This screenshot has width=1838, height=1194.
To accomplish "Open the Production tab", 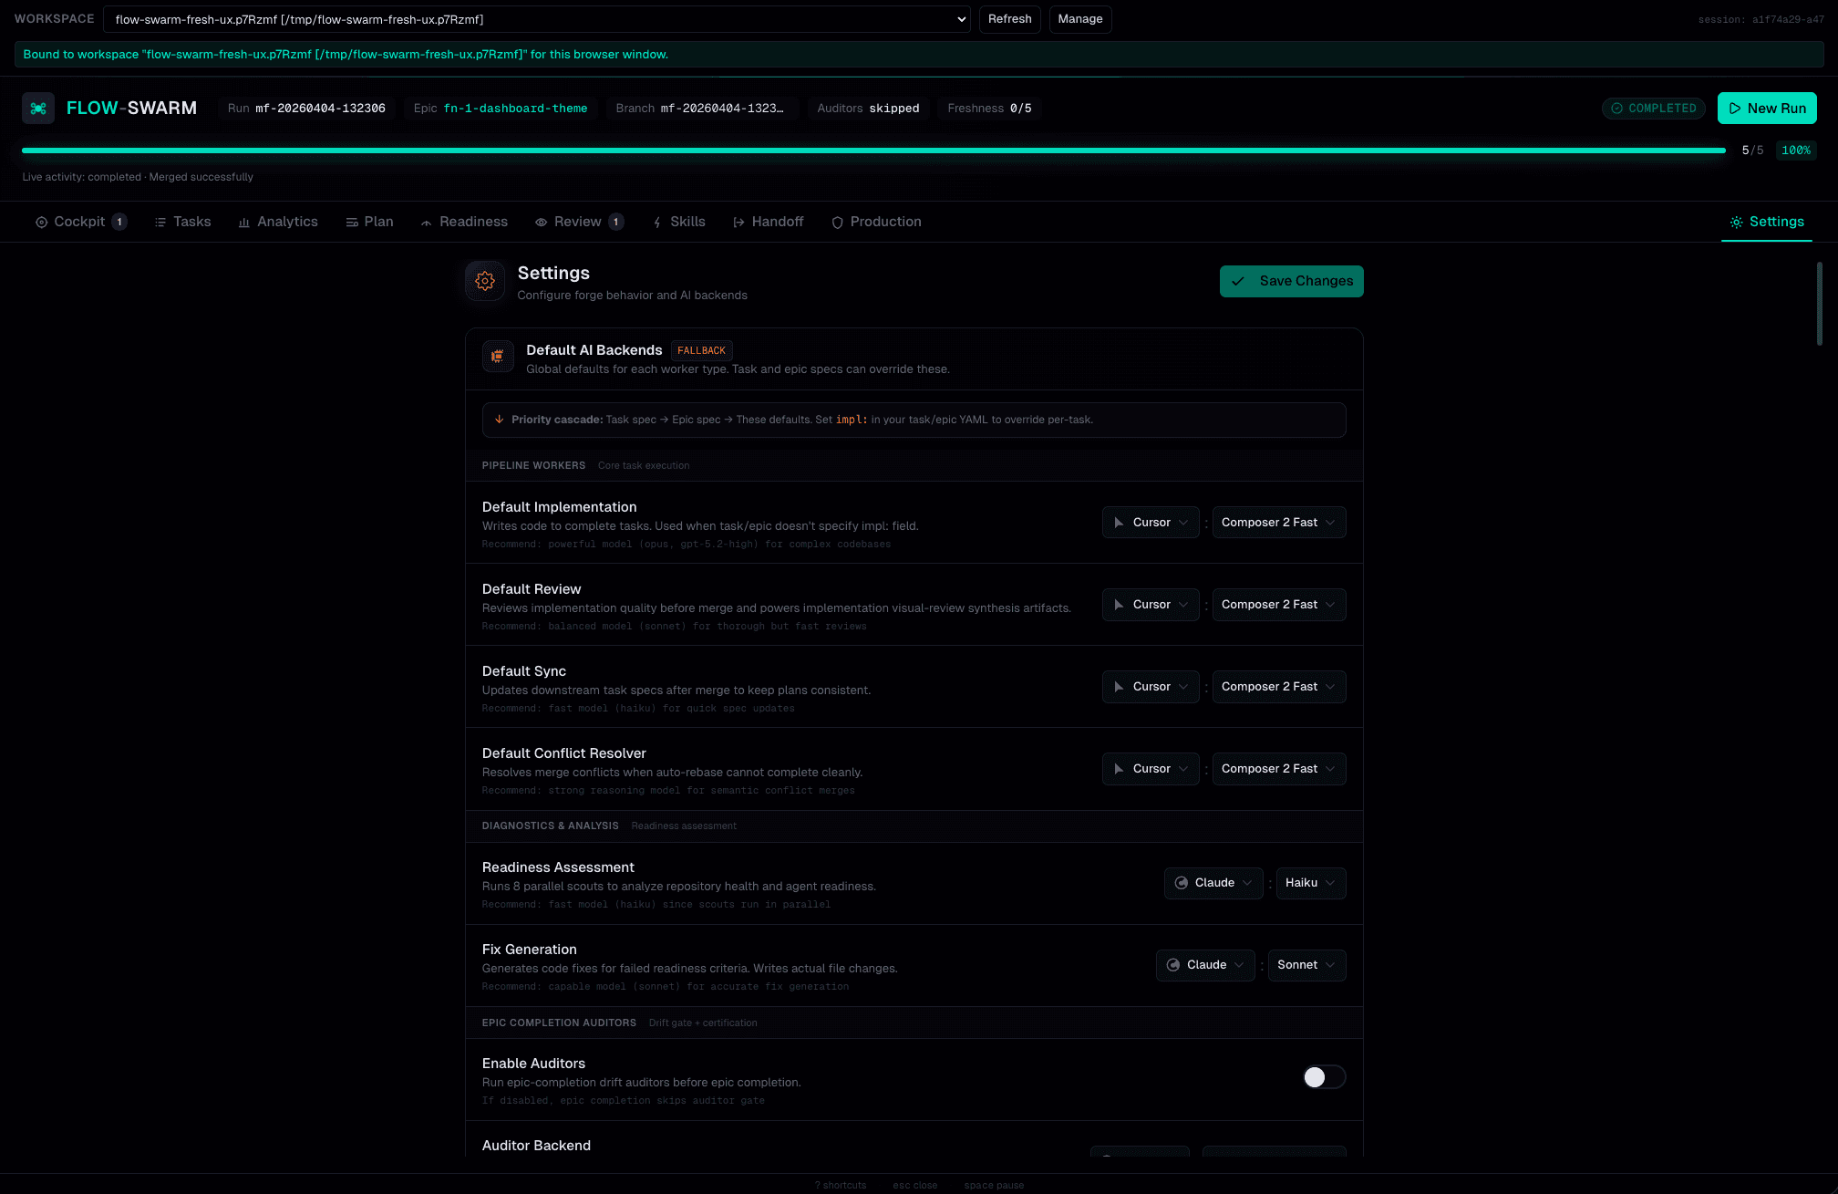I will point(876,222).
